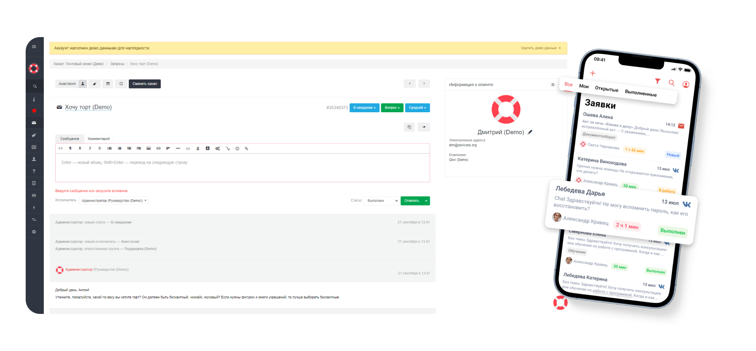Open the lightning automation section in the sidebar
The image size is (756, 351).
pyautogui.click(x=34, y=208)
